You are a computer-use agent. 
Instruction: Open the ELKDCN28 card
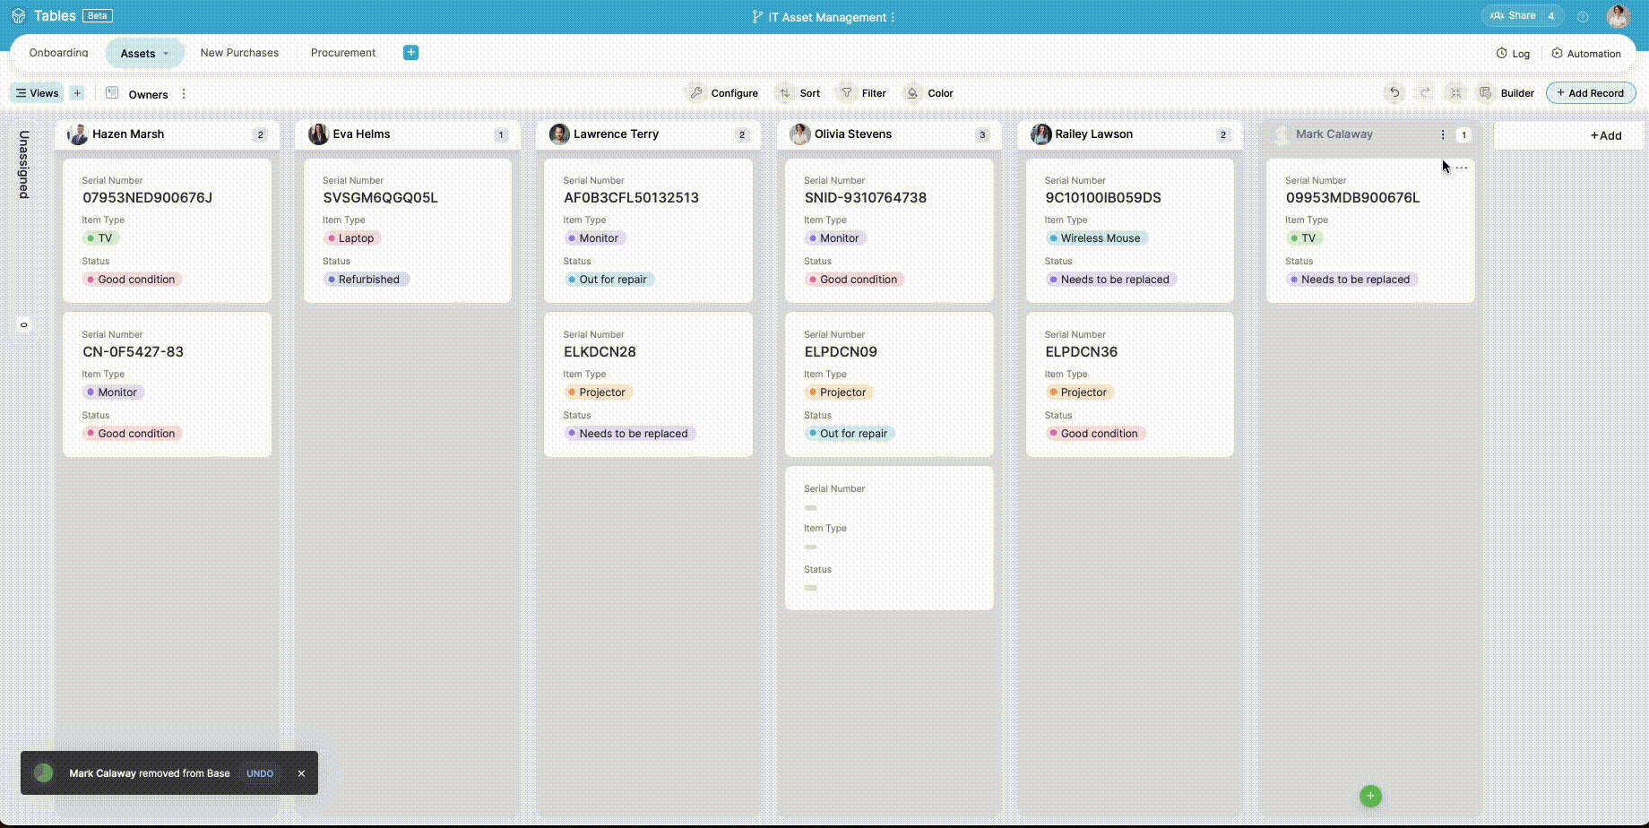[x=648, y=384]
